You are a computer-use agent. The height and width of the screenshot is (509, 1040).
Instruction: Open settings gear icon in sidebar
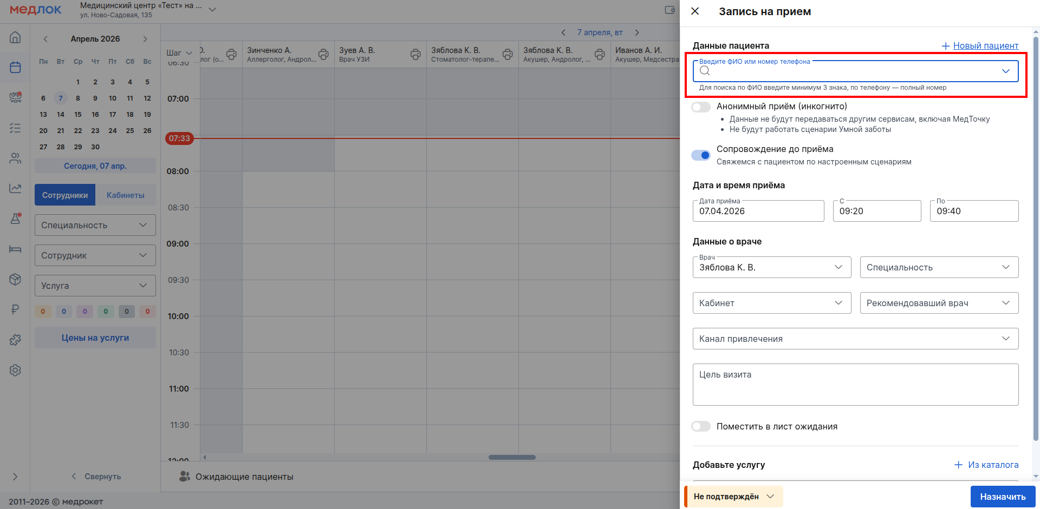tap(15, 370)
